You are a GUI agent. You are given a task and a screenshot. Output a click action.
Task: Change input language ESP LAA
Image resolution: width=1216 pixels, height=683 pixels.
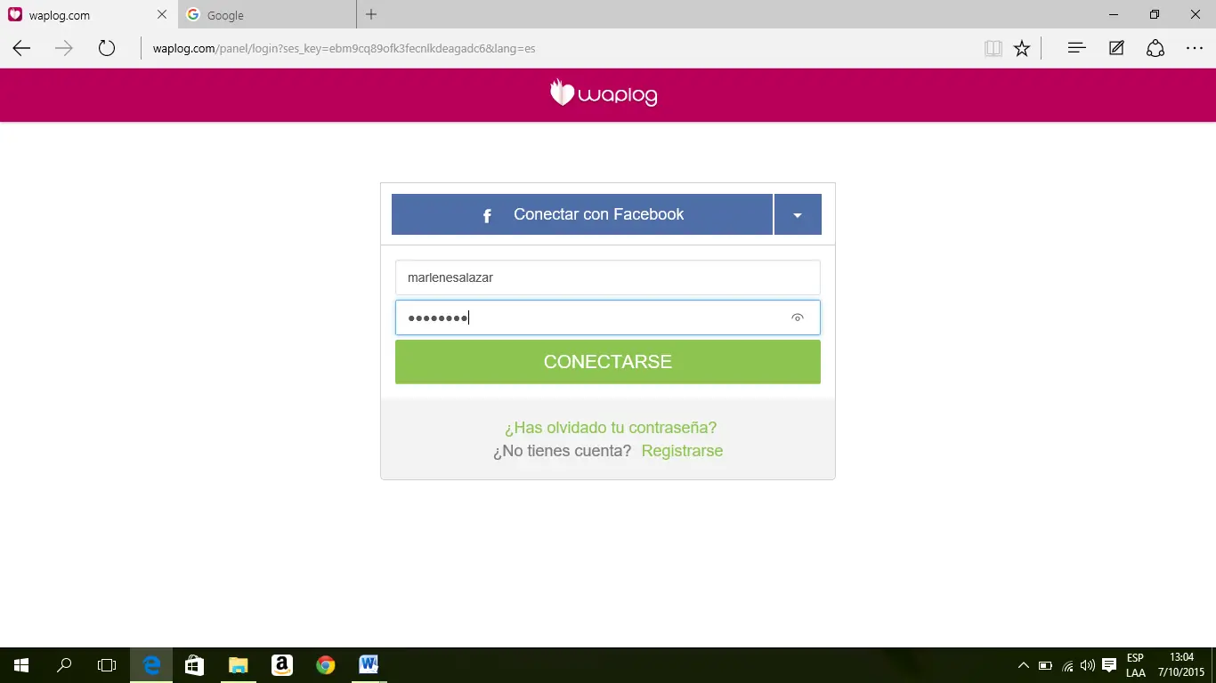[1136, 665]
